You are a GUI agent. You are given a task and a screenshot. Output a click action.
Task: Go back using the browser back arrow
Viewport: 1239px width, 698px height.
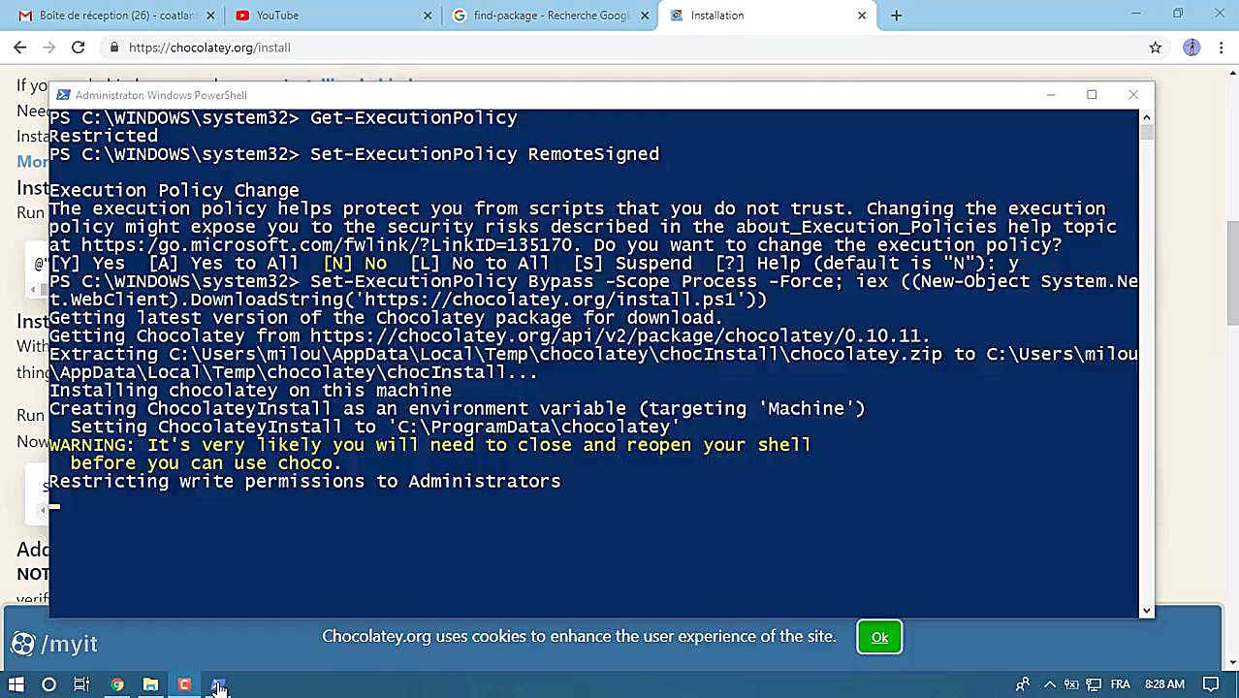pyautogui.click(x=20, y=47)
